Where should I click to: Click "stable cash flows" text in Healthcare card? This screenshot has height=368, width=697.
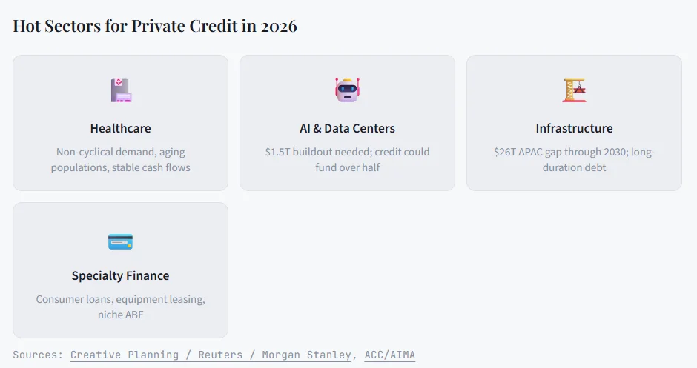click(151, 167)
